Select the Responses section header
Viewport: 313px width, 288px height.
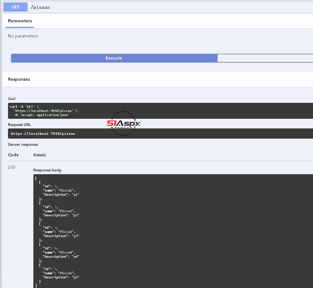click(19, 79)
